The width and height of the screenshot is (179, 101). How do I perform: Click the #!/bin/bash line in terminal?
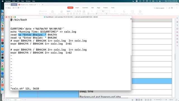pos(19,20)
